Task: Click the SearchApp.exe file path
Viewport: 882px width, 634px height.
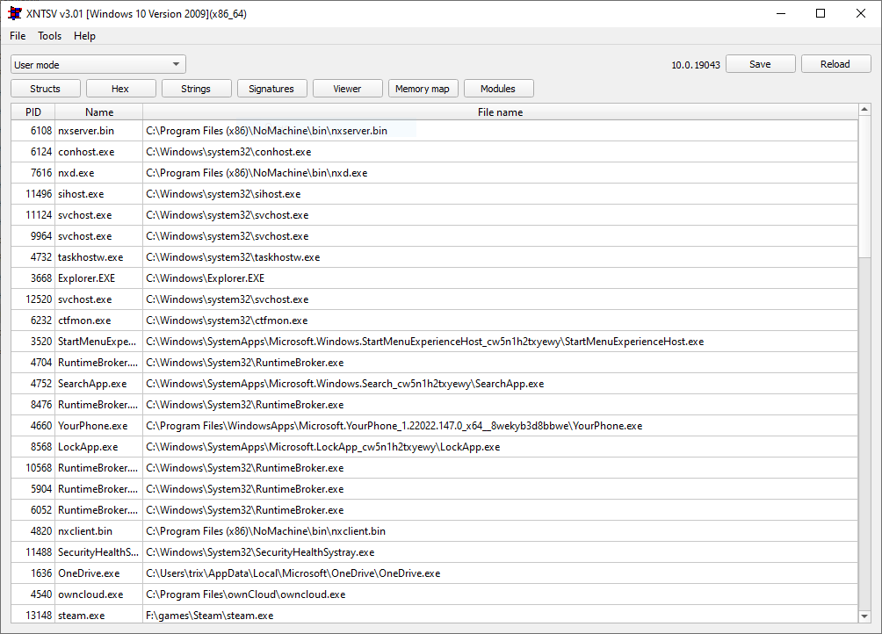Action: point(345,384)
